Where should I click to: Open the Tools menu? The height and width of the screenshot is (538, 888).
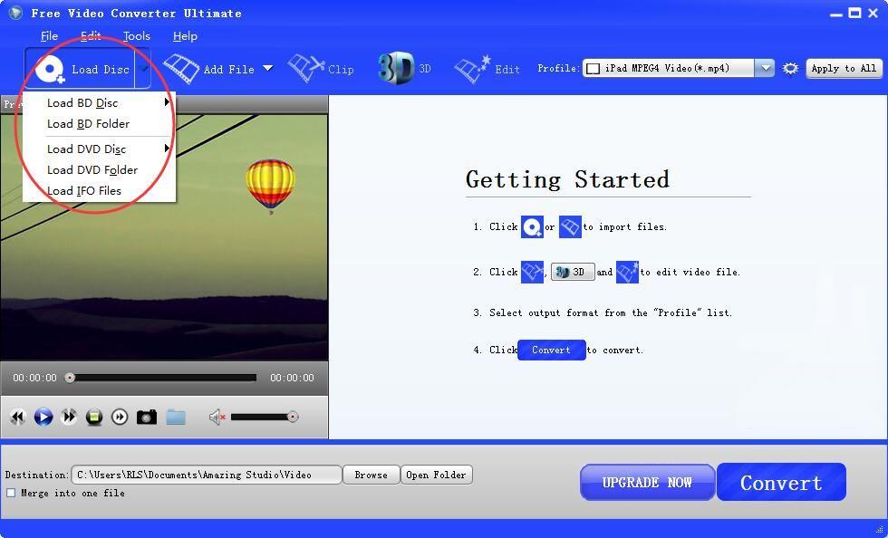137,36
